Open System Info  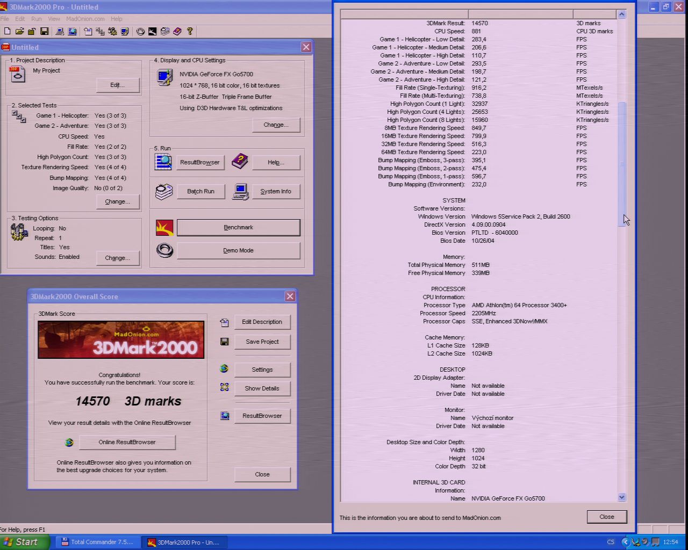point(276,192)
